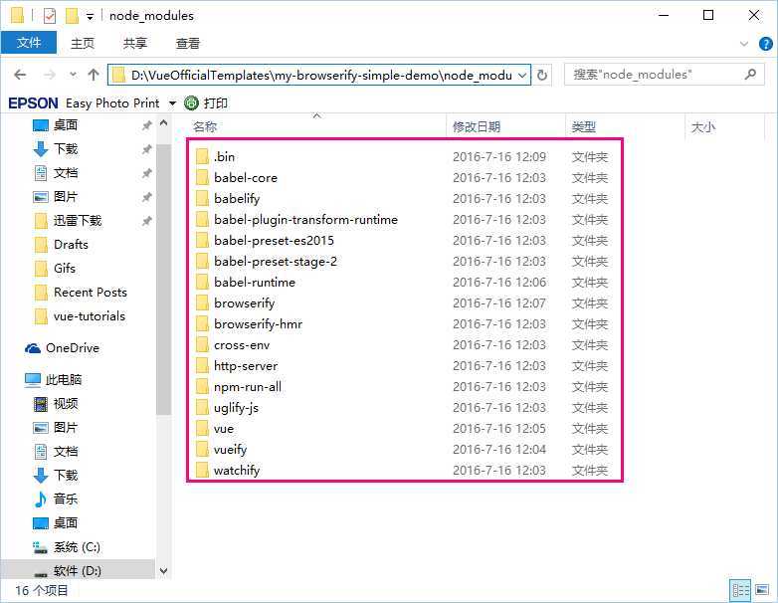This screenshot has width=778, height=603.
Task: Unpin 迅雷下载 using its pin icon
Action: 146,221
